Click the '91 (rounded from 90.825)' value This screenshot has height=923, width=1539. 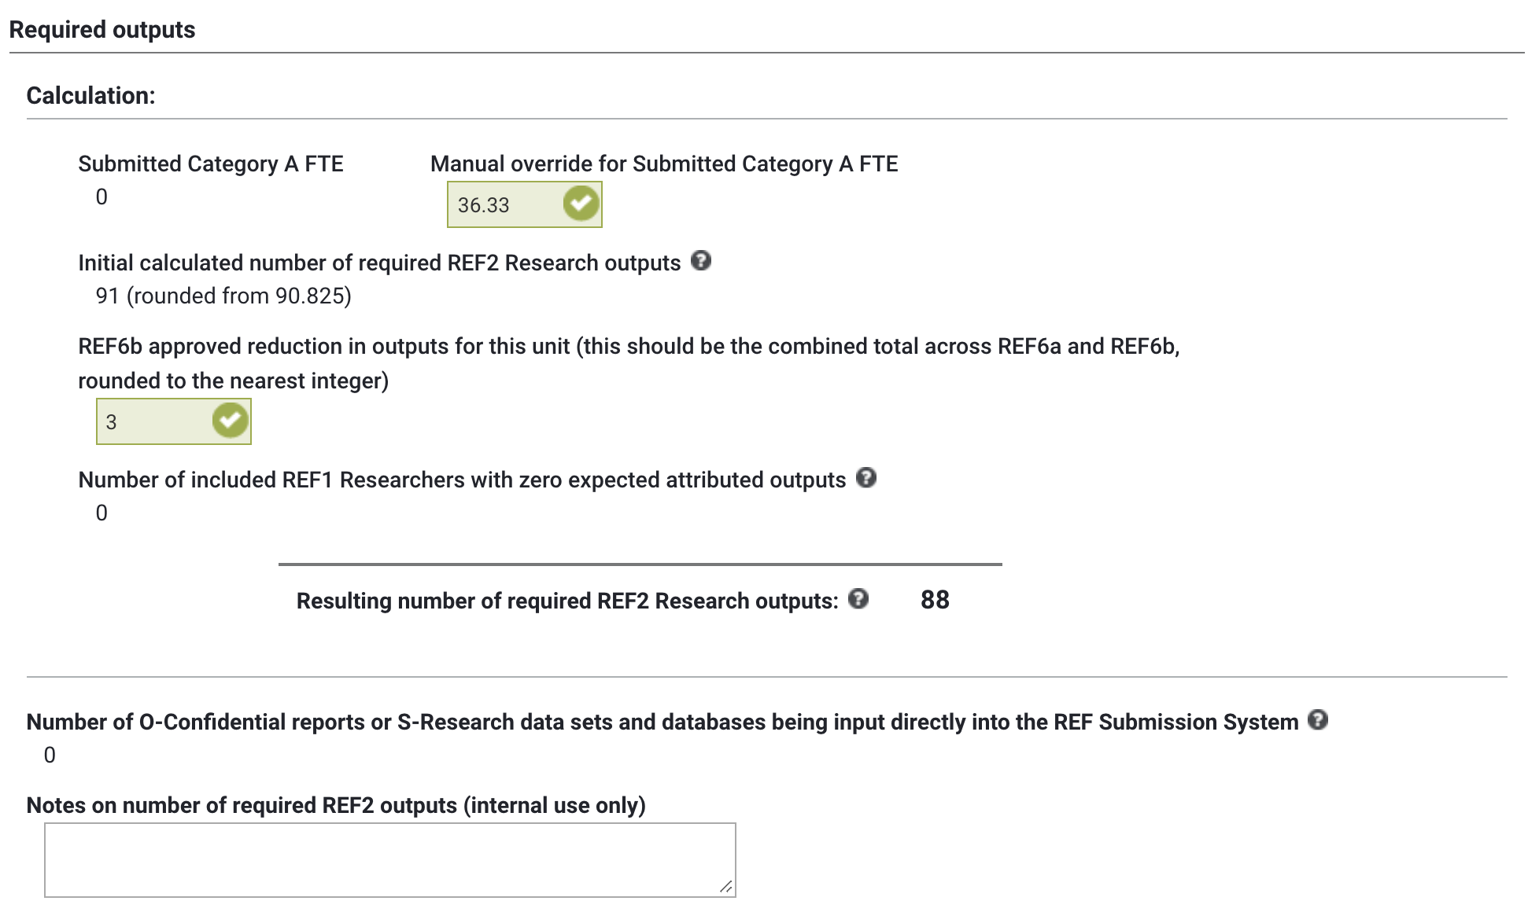(x=223, y=296)
